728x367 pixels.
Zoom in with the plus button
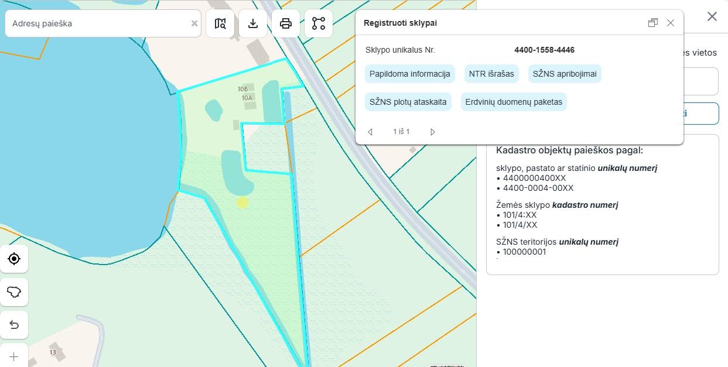14,356
